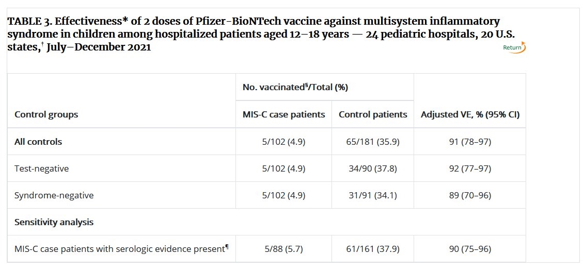Image resolution: width=584 pixels, height=271 pixels.
Task: Click the "Sensitivity analysis" section heading
Action: (54, 222)
